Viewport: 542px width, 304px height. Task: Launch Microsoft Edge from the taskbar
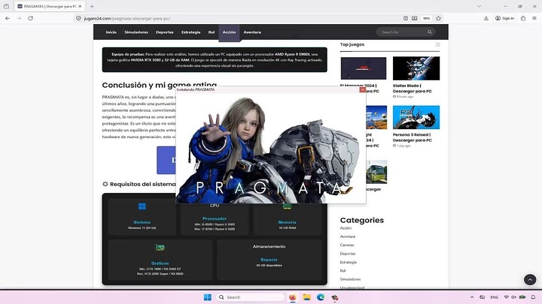pos(320,297)
